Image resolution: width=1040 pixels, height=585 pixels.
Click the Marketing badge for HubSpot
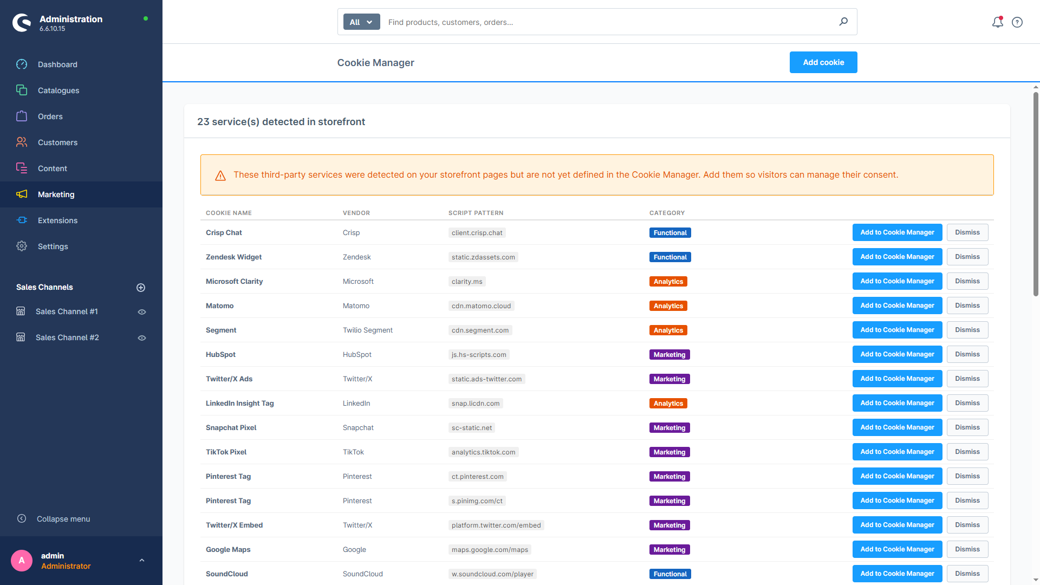[x=669, y=355]
